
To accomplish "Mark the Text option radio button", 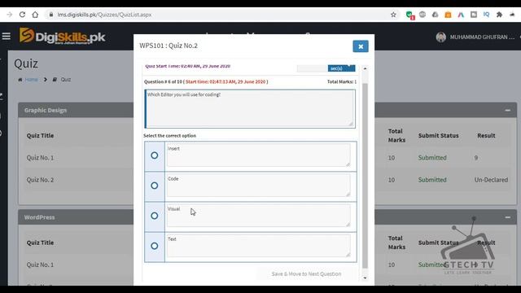I will pyautogui.click(x=154, y=246).
